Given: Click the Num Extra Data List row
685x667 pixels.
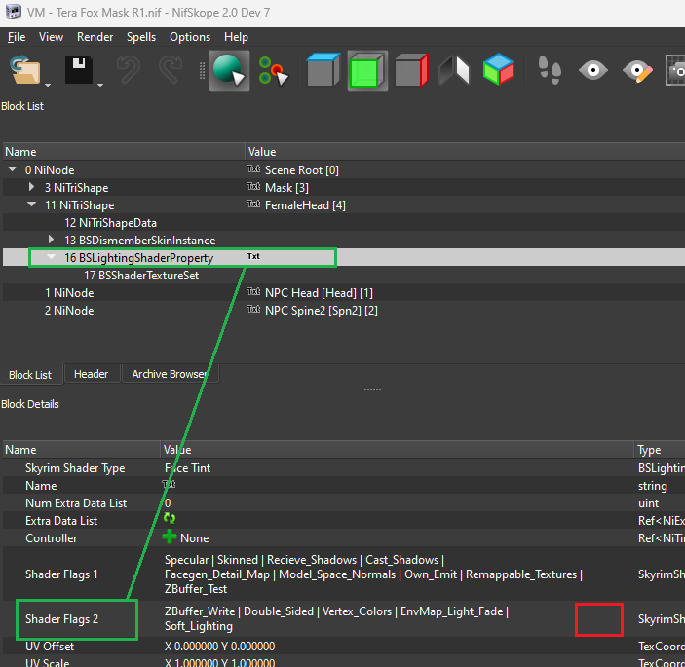Looking at the screenshot, I should pyautogui.click(x=344, y=503).
